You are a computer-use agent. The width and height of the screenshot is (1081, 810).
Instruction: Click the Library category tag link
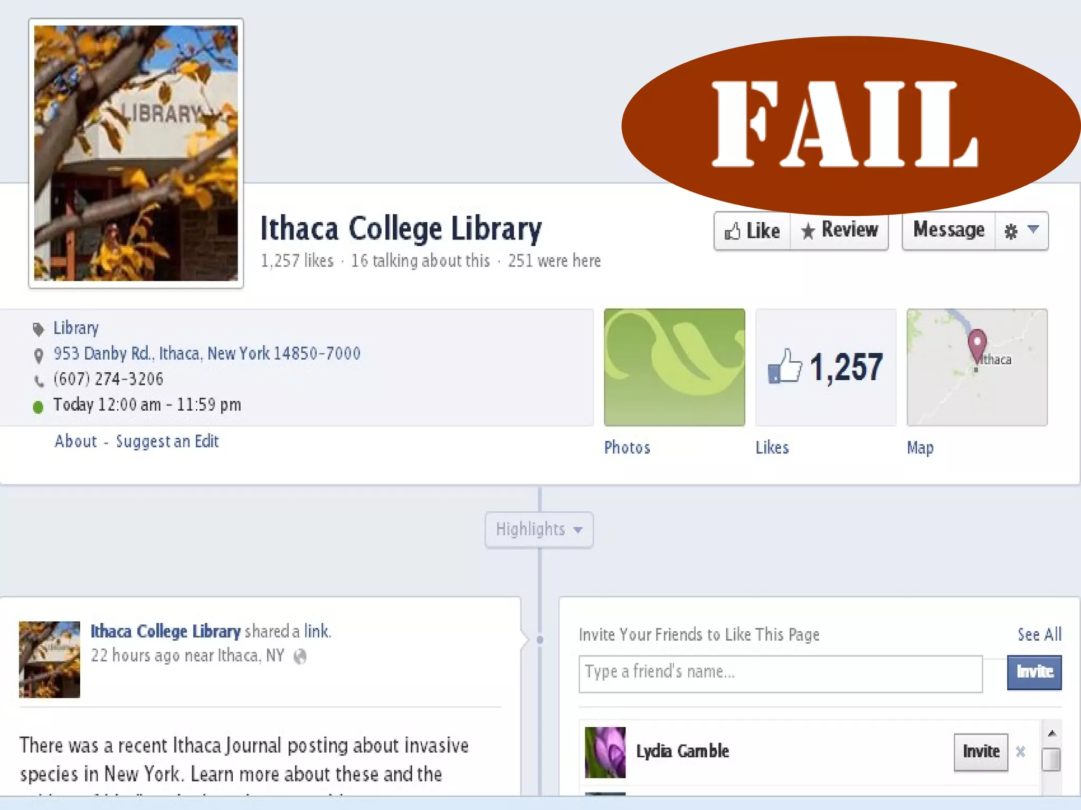[76, 328]
